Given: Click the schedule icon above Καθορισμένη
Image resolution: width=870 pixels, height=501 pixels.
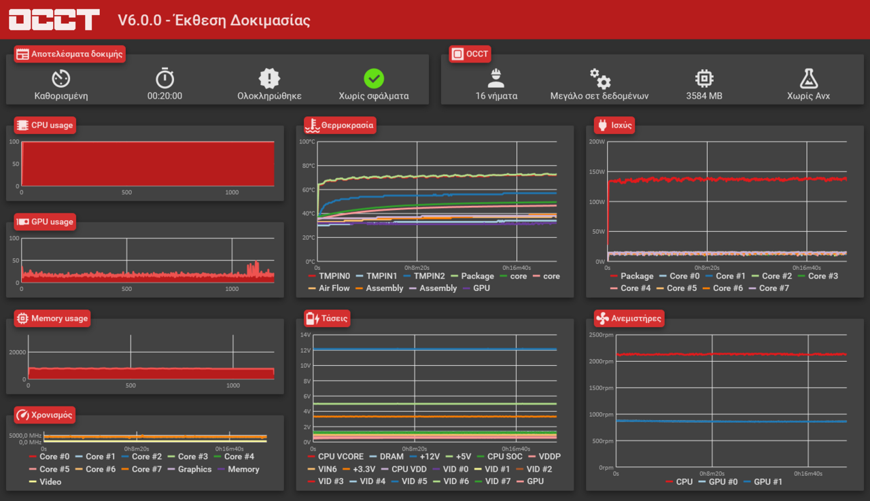Looking at the screenshot, I should pyautogui.click(x=61, y=78).
